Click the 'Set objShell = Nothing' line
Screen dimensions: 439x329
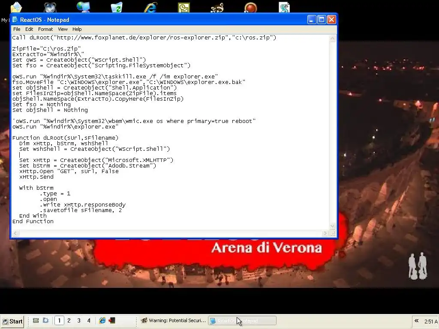pos(50,110)
